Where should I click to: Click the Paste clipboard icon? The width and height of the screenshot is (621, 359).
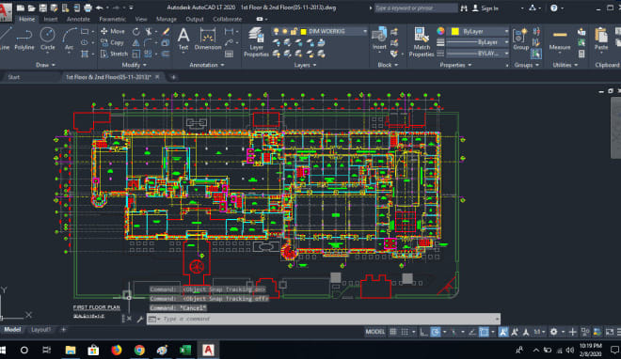[601, 39]
